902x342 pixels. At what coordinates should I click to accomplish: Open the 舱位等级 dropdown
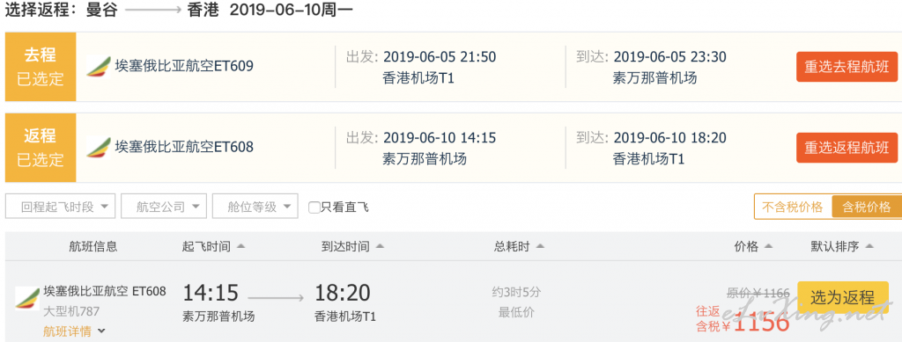tap(255, 207)
